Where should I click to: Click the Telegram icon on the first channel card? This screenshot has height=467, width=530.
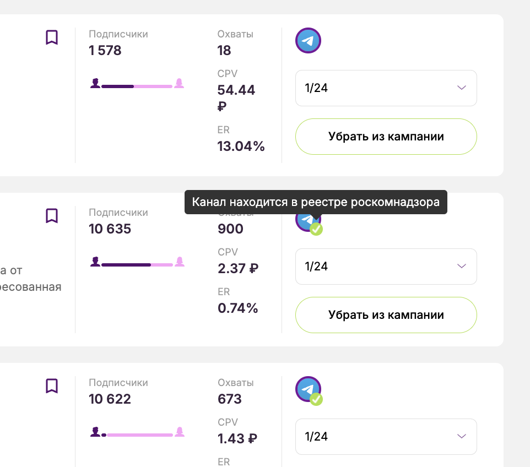pos(307,40)
